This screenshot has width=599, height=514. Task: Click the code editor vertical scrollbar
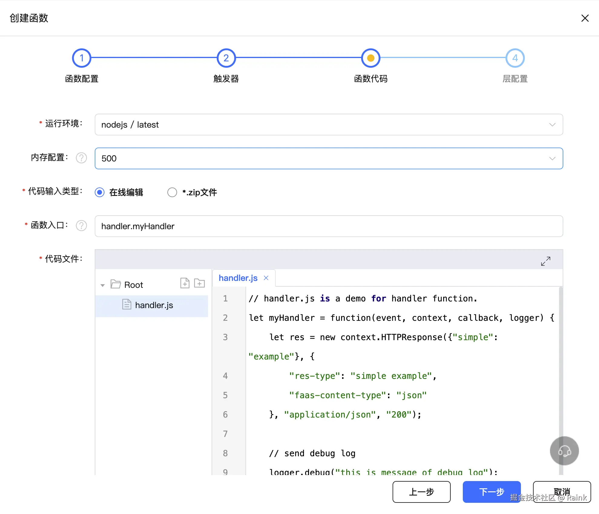(x=561, y=363)
